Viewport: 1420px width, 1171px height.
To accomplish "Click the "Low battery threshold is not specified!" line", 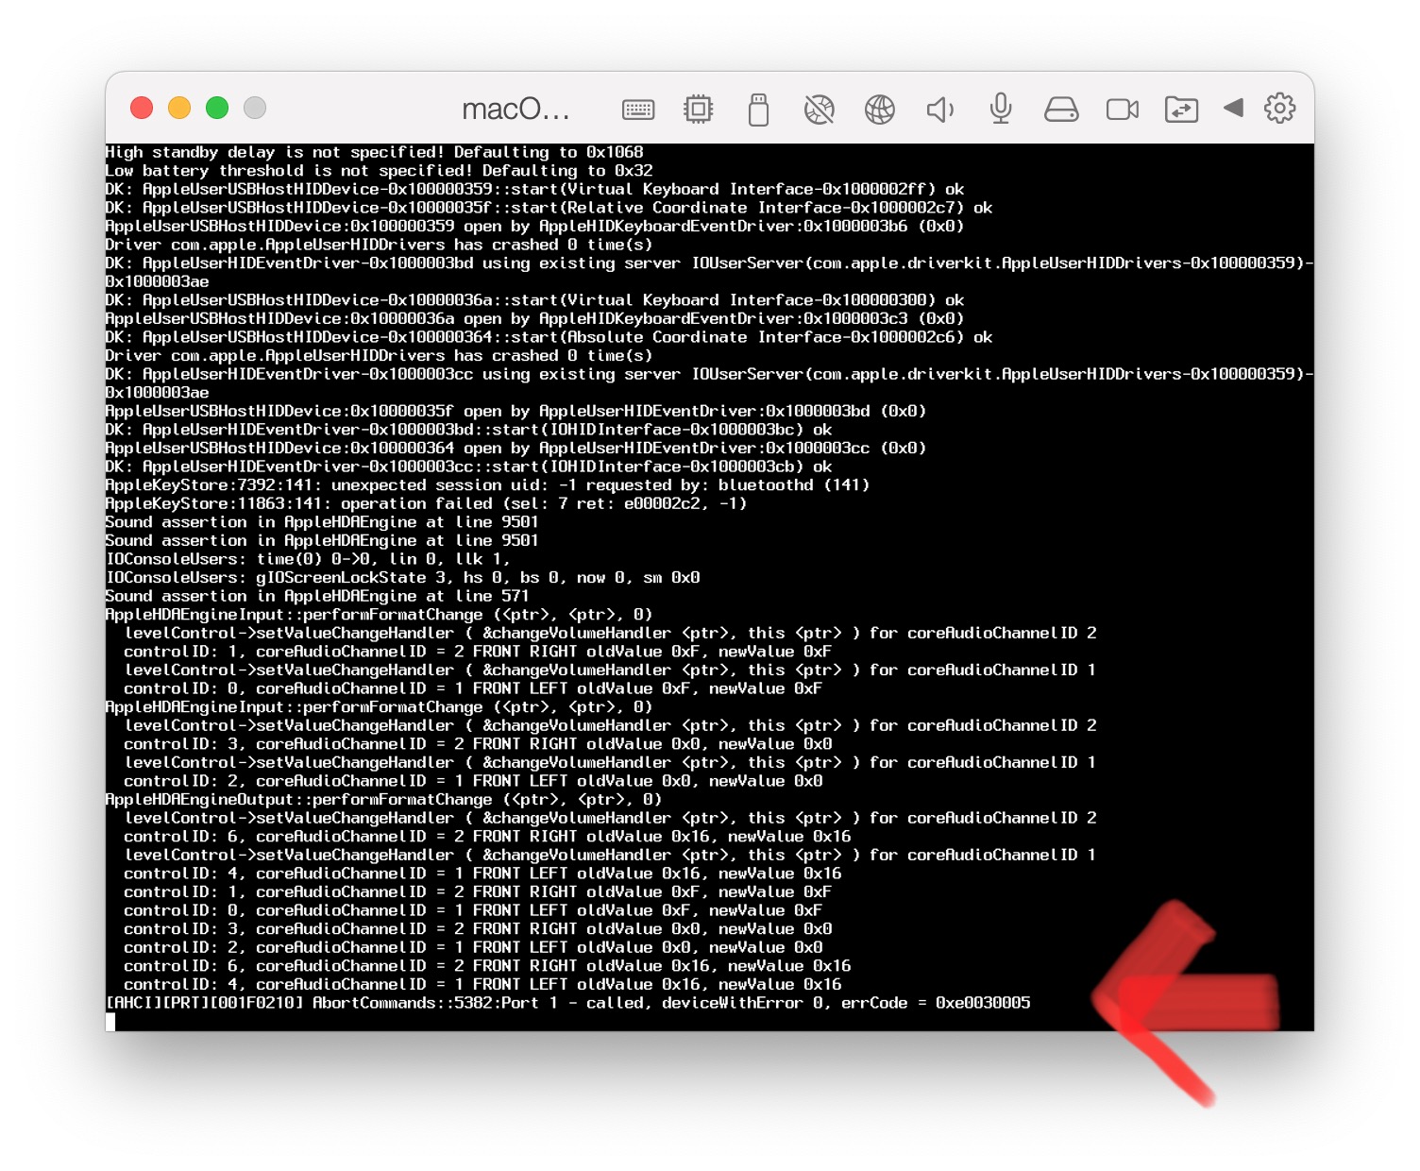I will click(379, 171).
